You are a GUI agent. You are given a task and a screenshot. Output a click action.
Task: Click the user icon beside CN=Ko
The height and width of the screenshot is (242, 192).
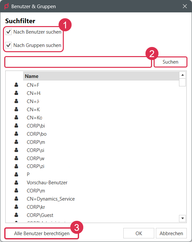(x=16, y=117)
